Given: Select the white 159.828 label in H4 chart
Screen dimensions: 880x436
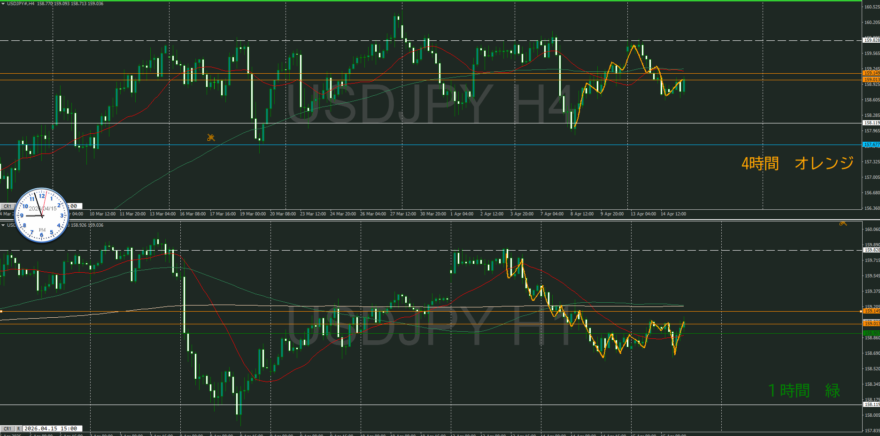Looking at the screenshot, I should 871,40.
